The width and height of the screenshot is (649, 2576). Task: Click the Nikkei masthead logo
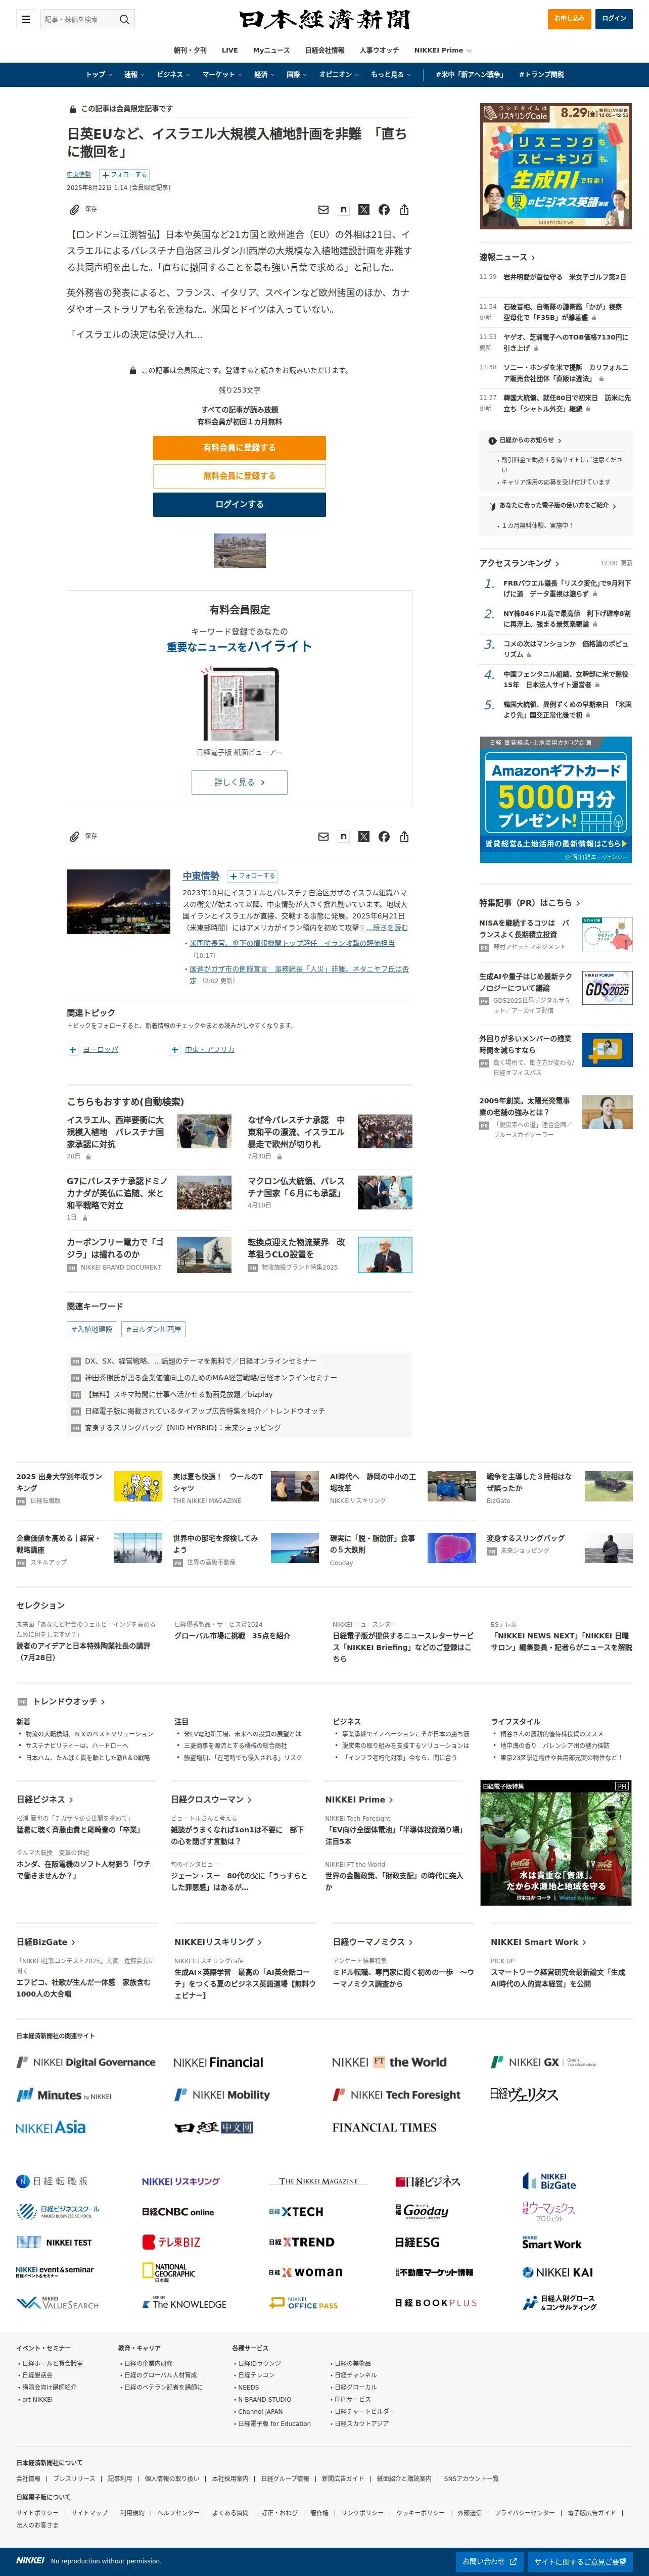pos(324,19)
